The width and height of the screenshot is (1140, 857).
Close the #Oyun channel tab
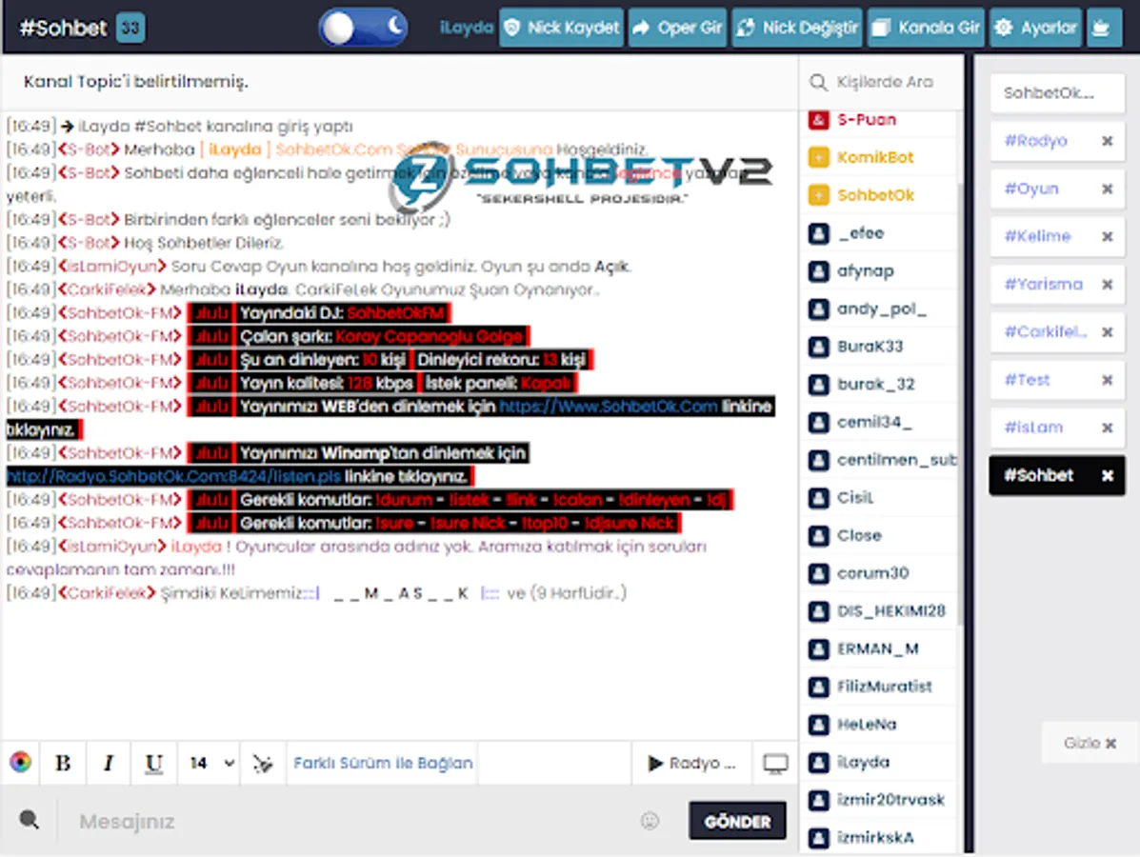click(x=1107, y=189)
